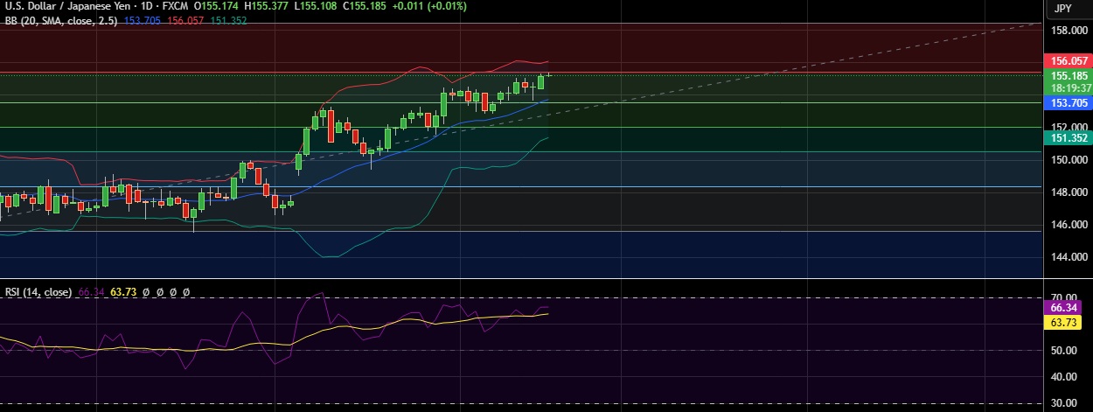Click the red 156.057 value in BB legend

(x=185, y=20)
